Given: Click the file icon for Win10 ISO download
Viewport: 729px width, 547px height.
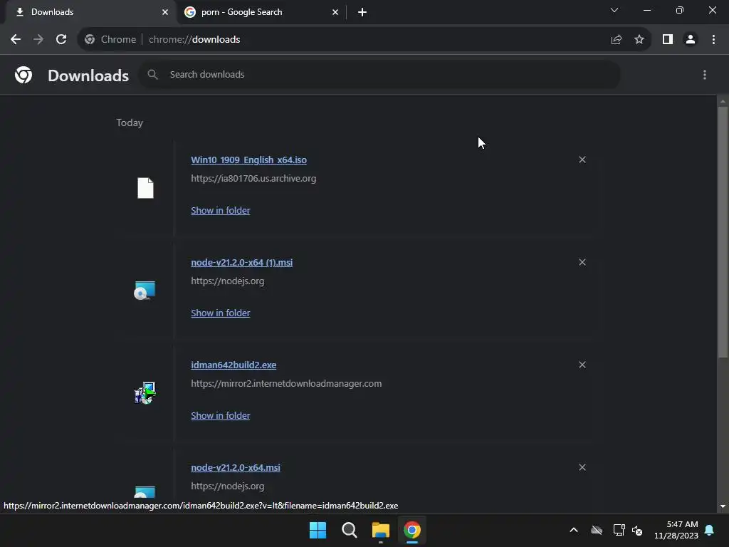Looking at the screenshot, I should click(145, 188).
